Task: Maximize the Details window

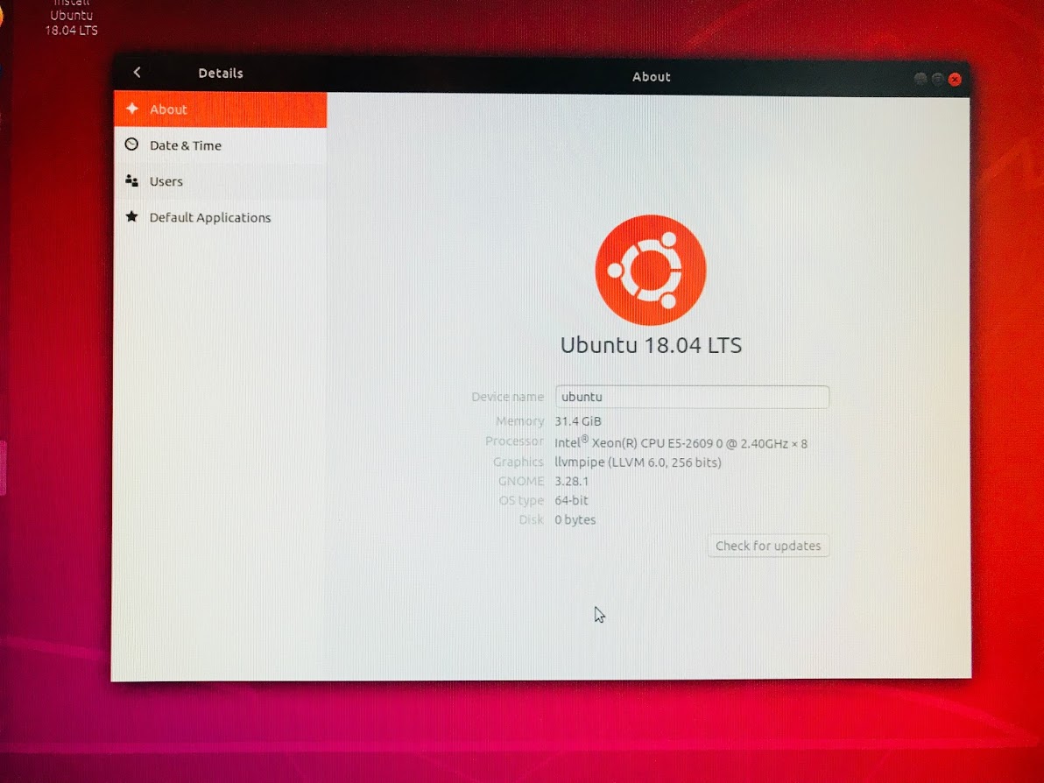Action: (937, 79)
